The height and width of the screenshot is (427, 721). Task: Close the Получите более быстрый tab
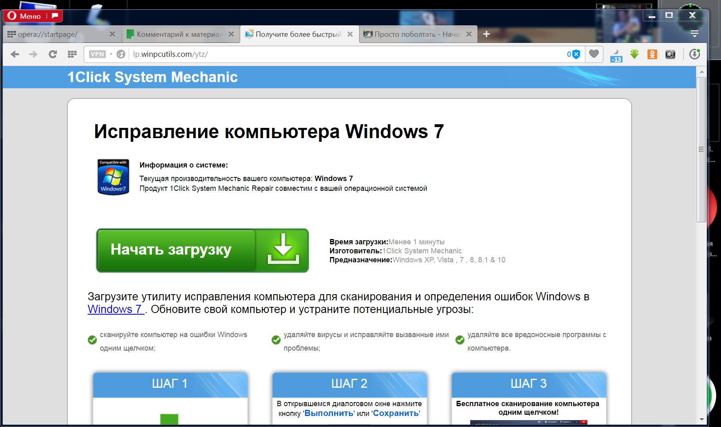point(350,34)
